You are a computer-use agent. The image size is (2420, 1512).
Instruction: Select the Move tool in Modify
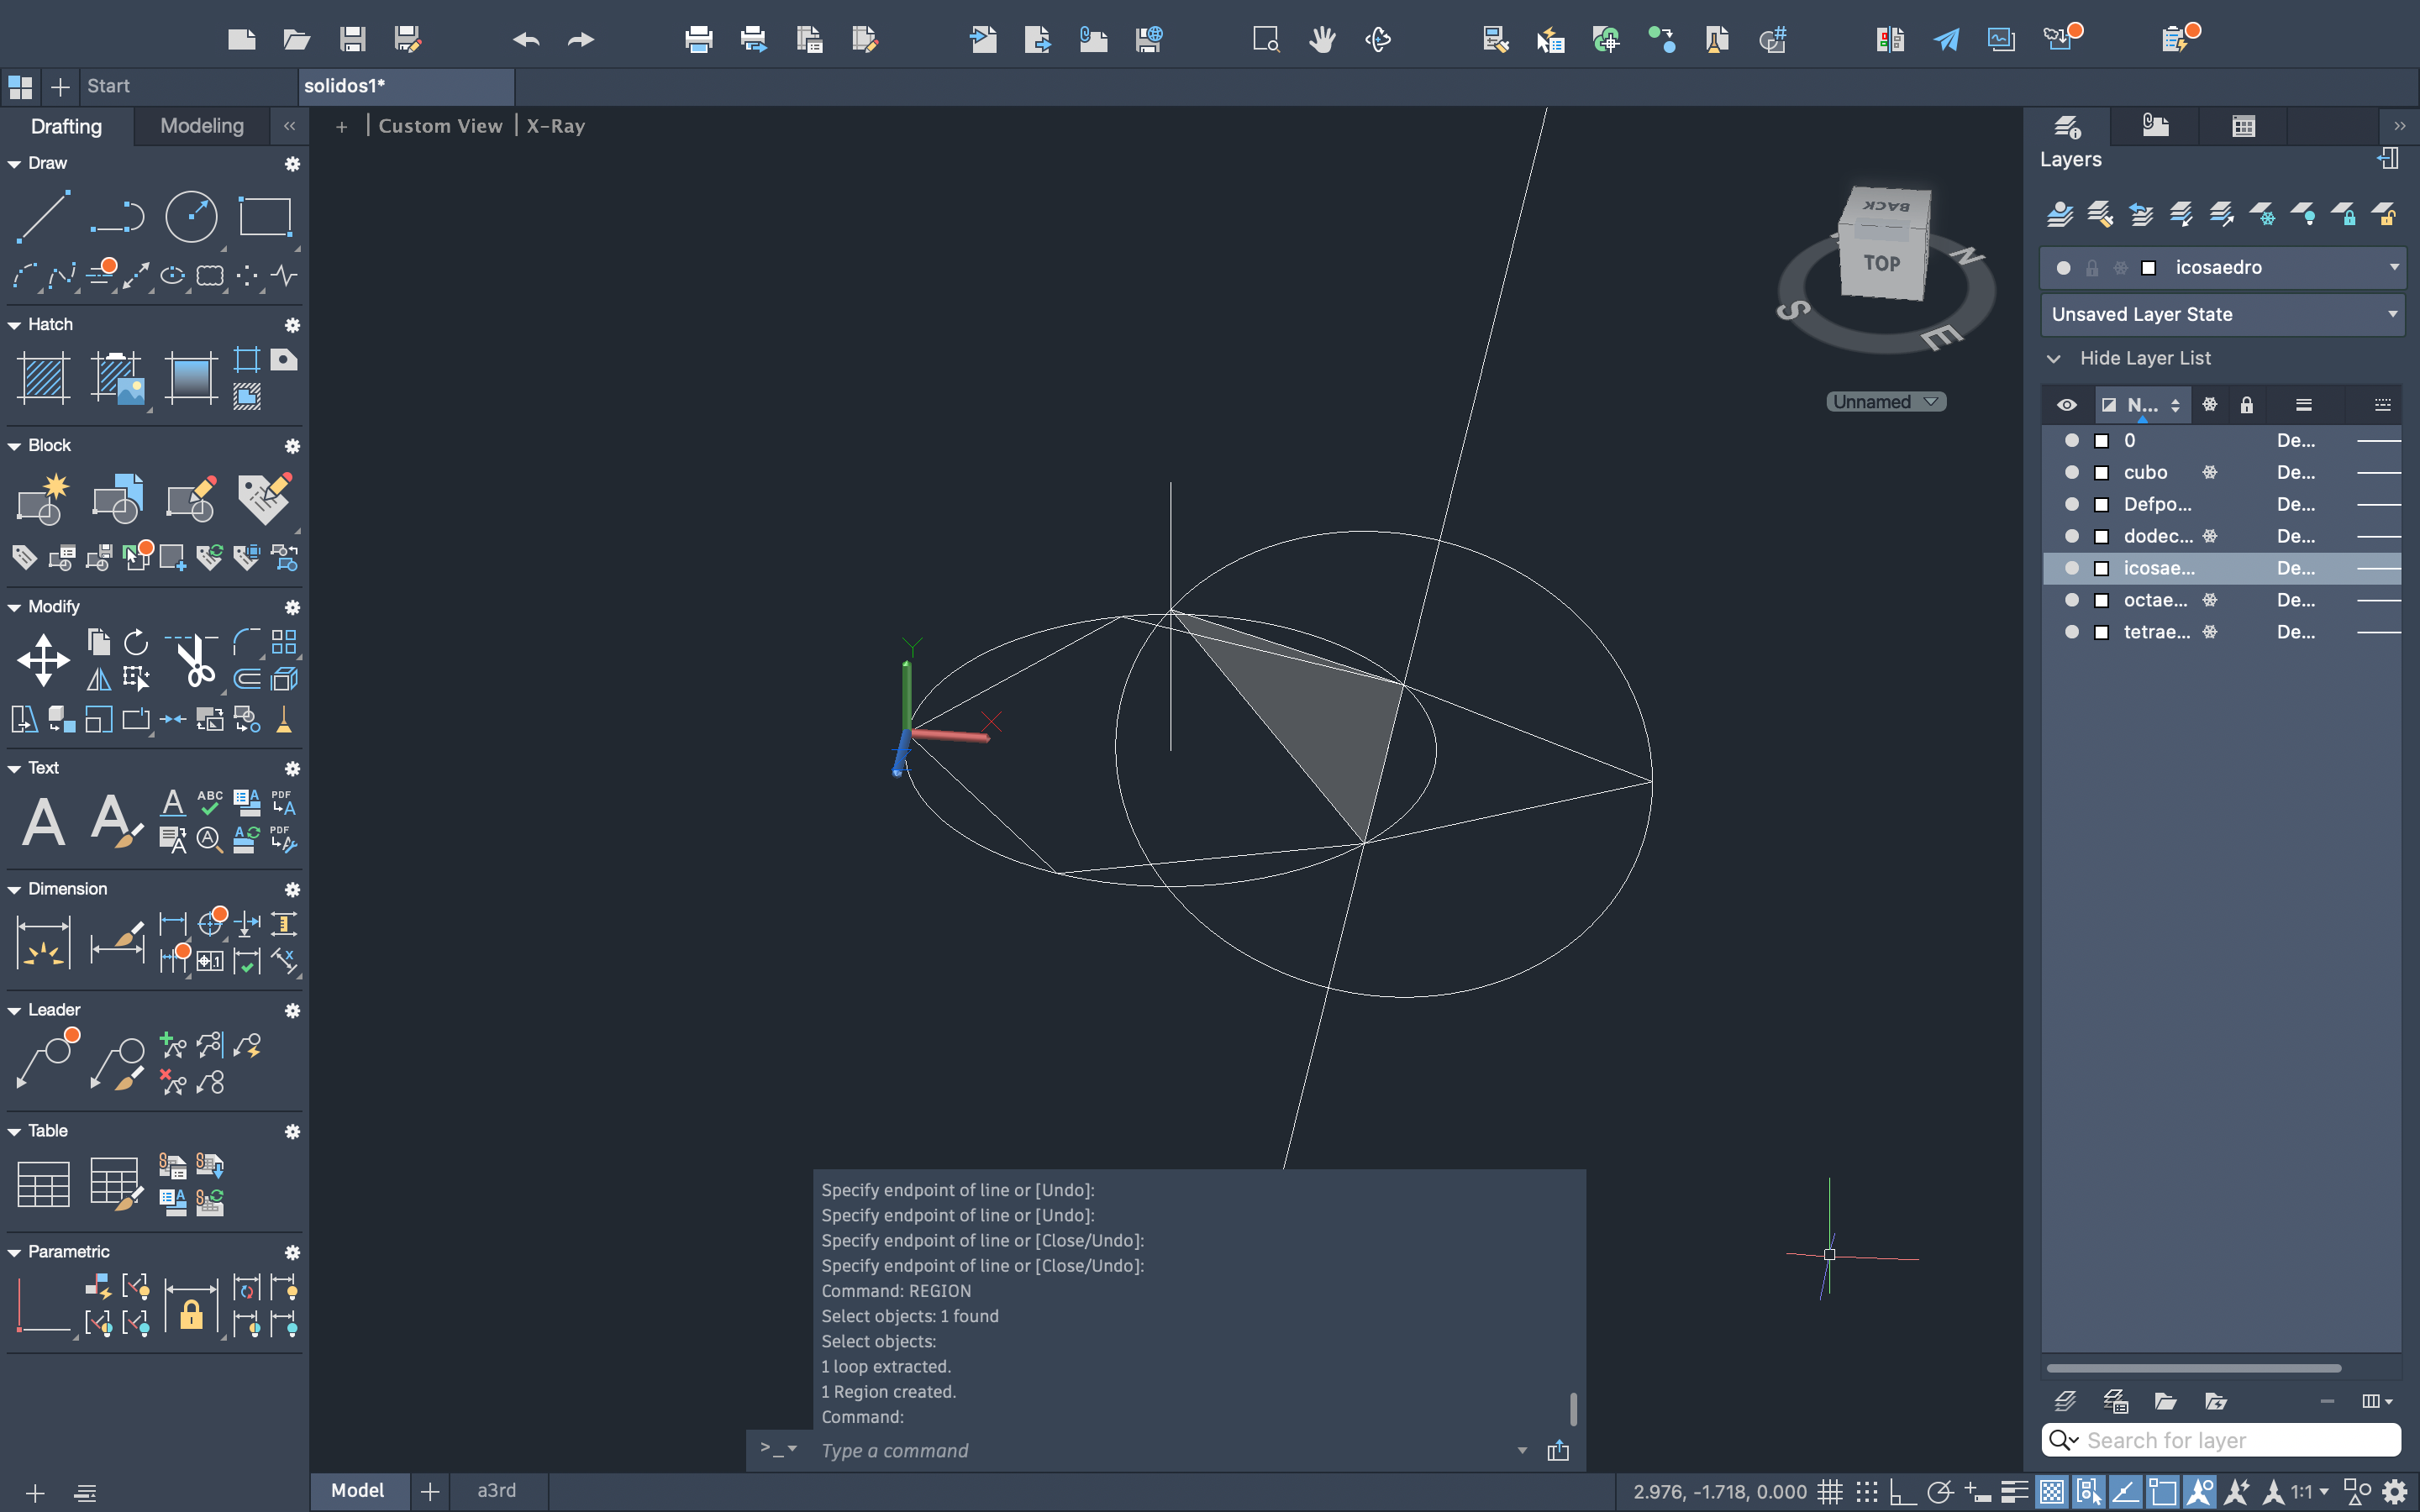[43, 660]
